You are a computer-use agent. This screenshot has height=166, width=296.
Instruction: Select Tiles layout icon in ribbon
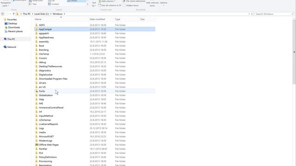[x=30, y=4]
